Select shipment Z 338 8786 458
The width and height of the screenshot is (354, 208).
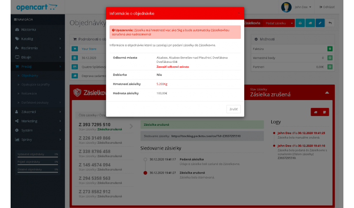coord(104,154)
